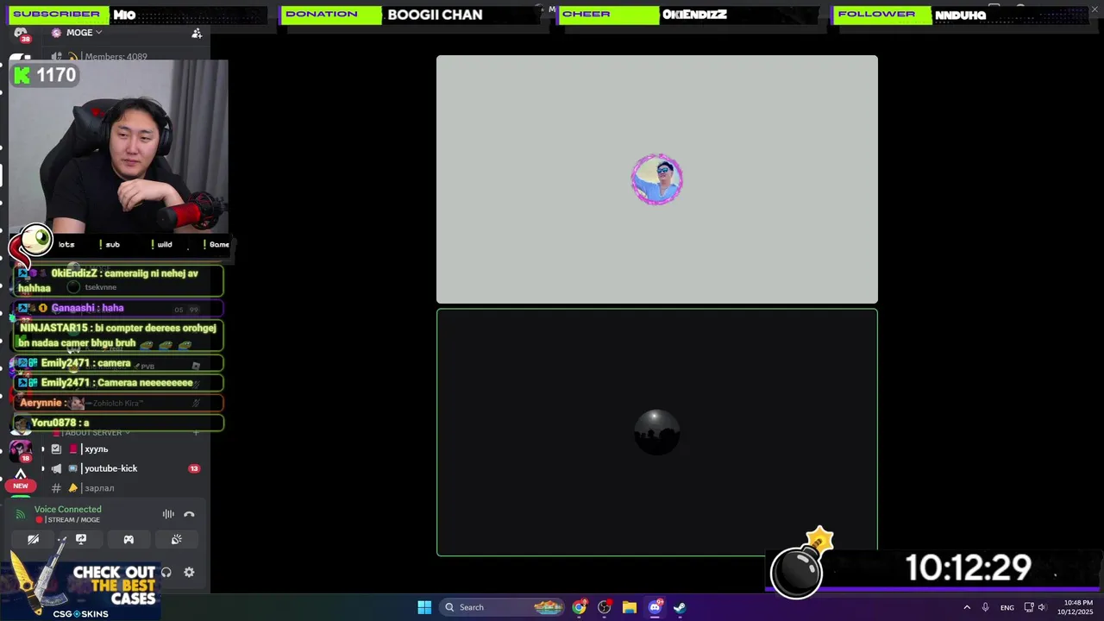Add a channel to ABOUT SERVER category

[x=196, y=432]
